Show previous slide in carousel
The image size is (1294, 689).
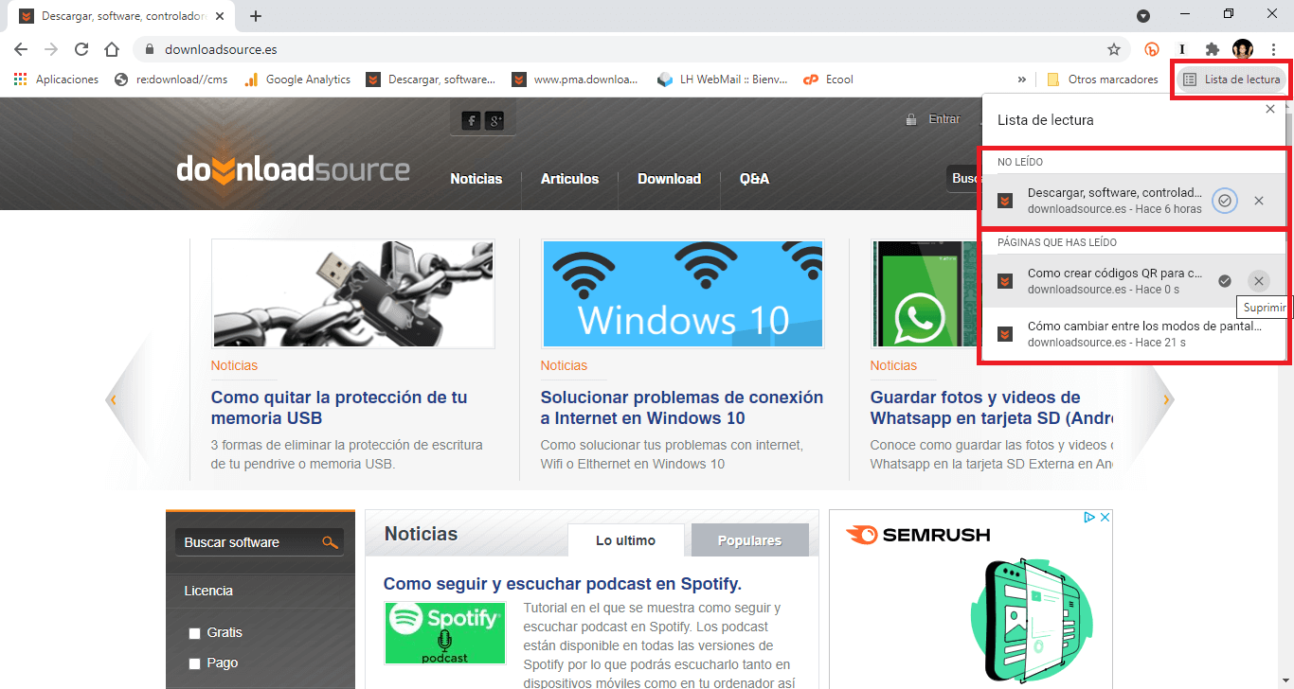(114, 399)
